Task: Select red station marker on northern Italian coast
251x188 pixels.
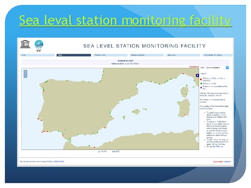Action: (x=183, y=74)
